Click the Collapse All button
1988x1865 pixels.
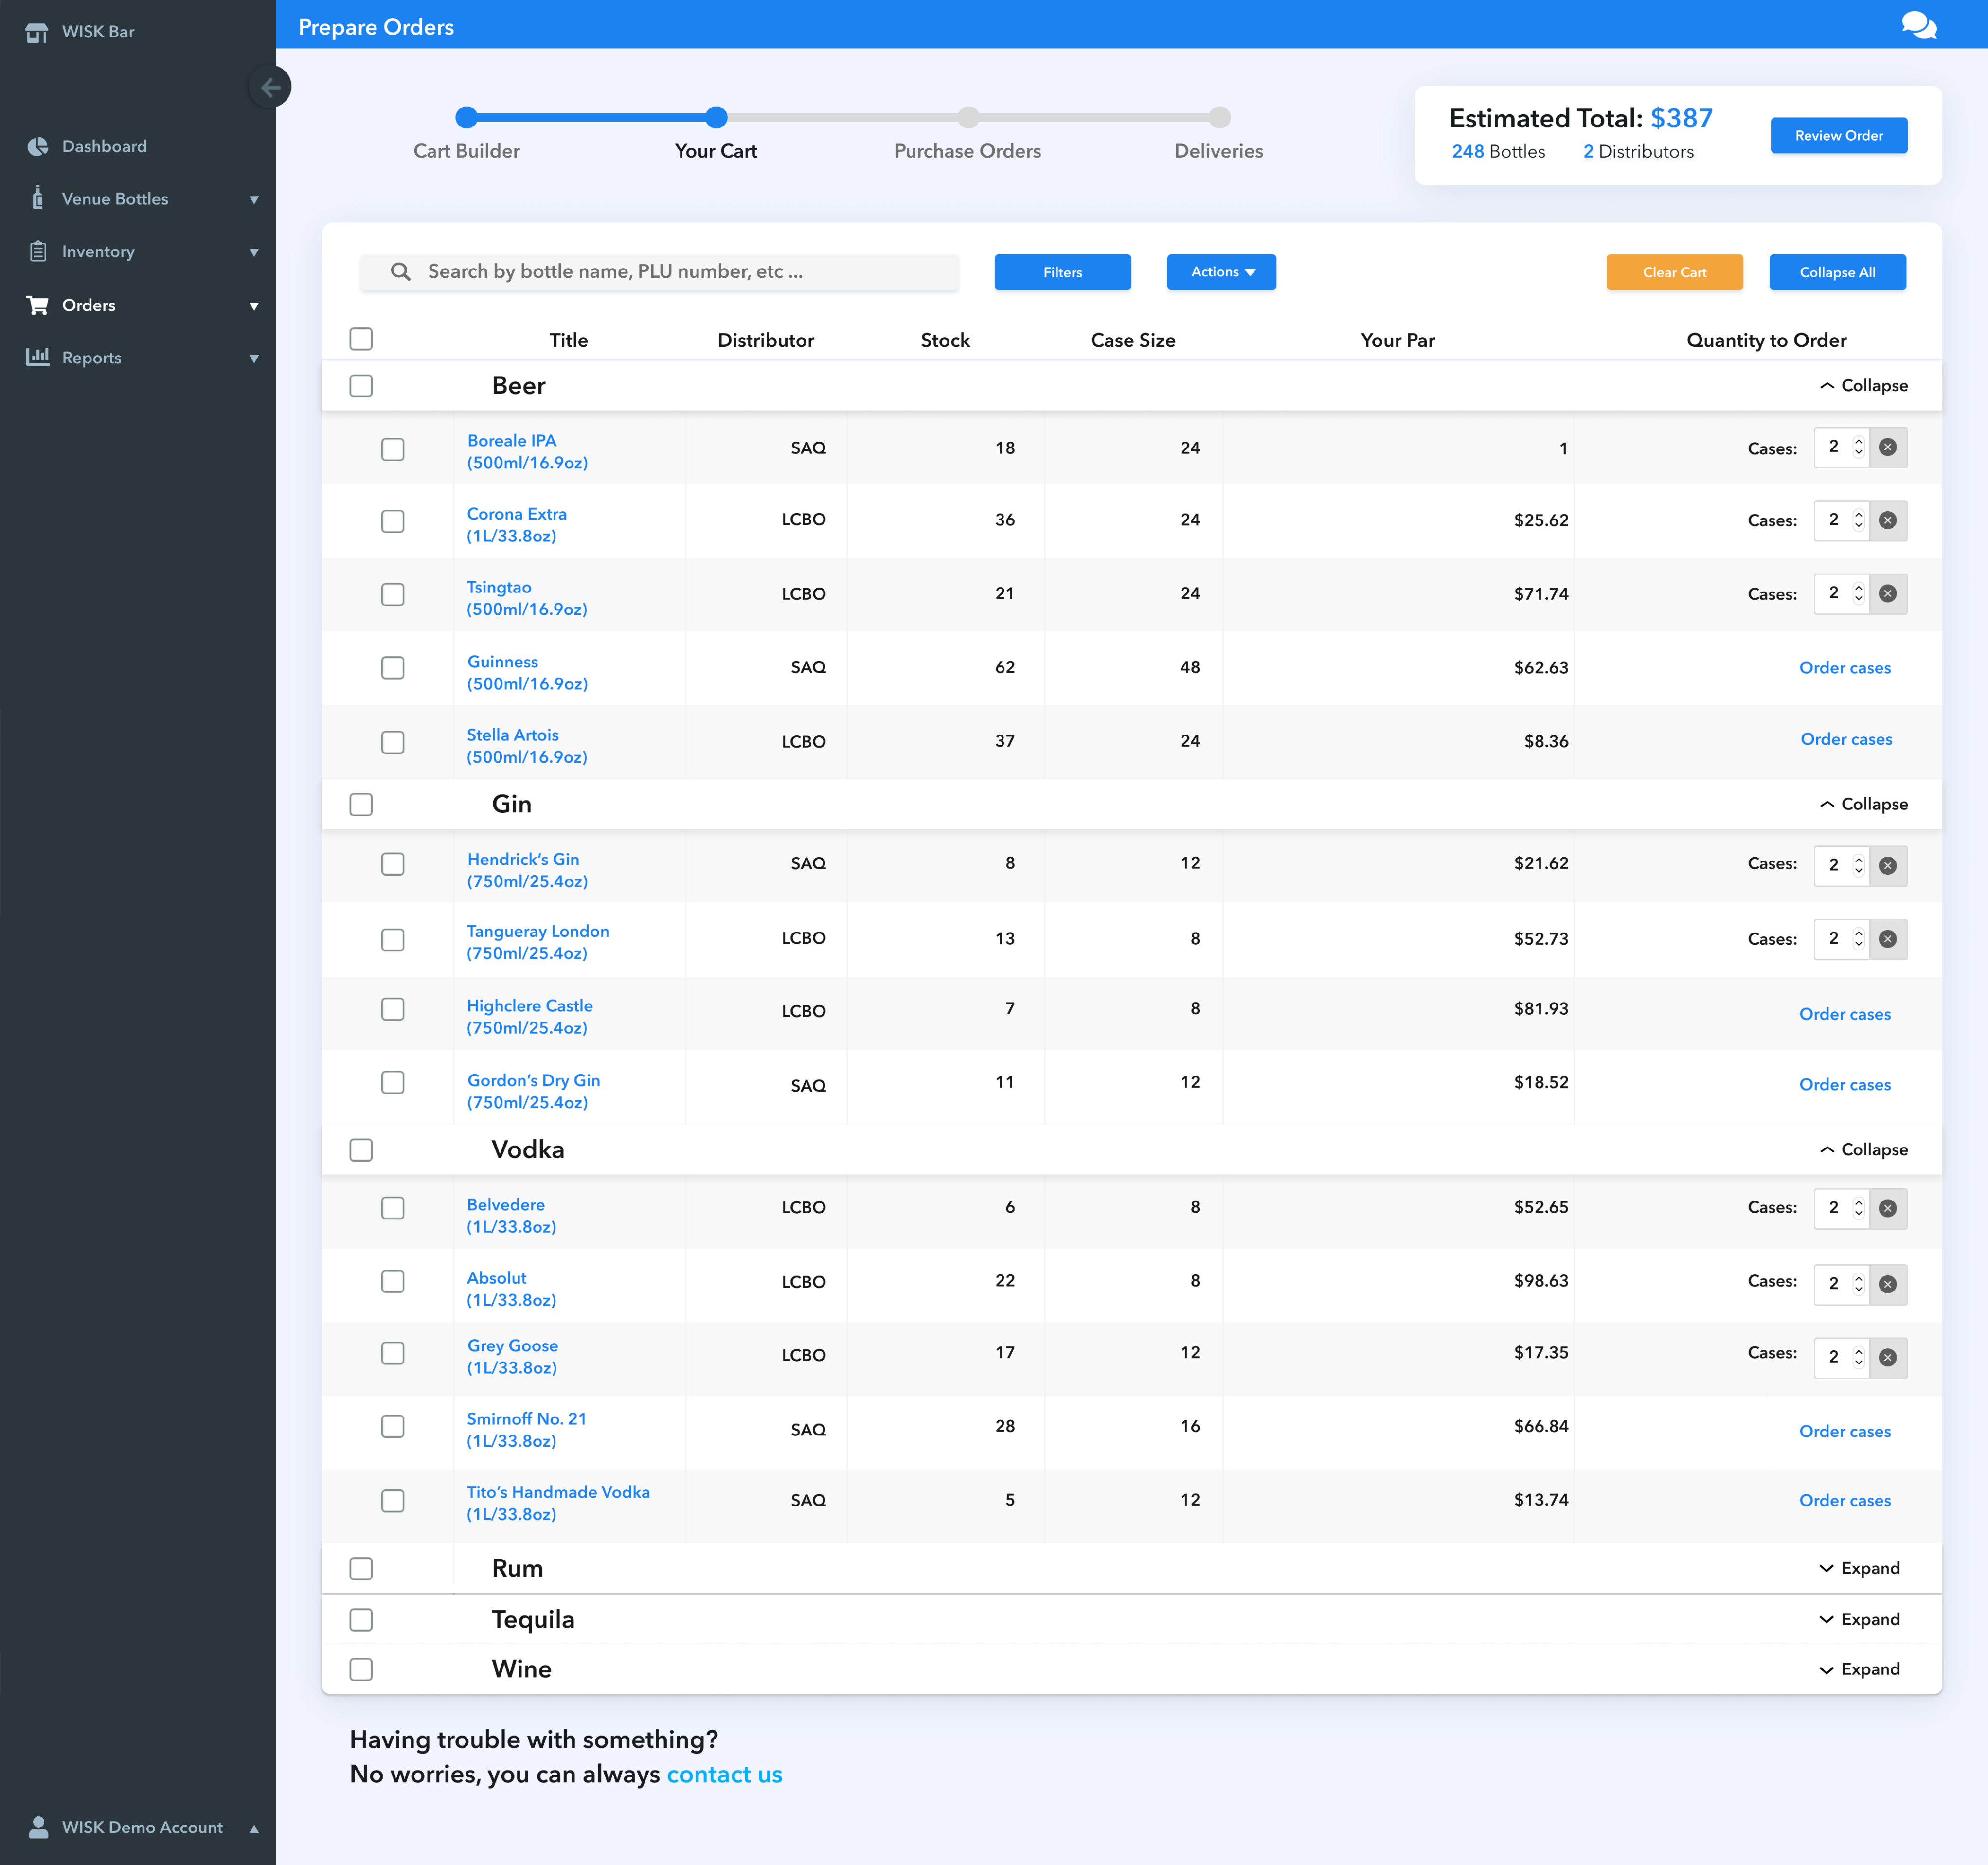pos(1837,272)
